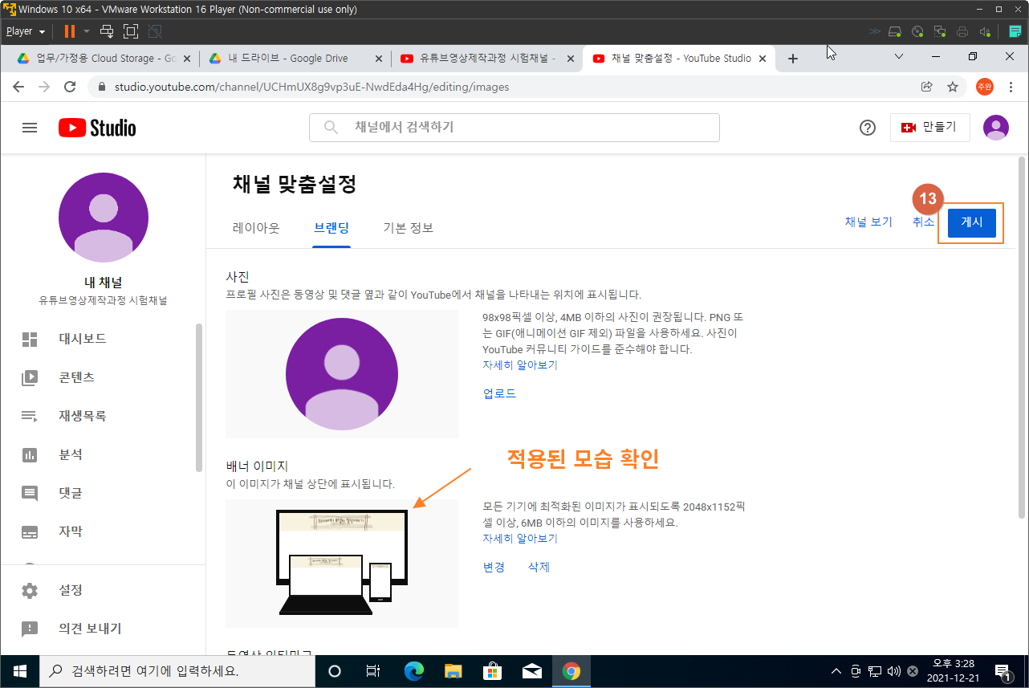Click the volume speaker tray icon
The width and height of the screenshot is (1029, 688).
tap(894, 671)
